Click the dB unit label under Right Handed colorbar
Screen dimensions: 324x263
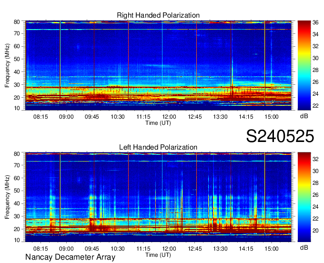click(x=304, y=116)
